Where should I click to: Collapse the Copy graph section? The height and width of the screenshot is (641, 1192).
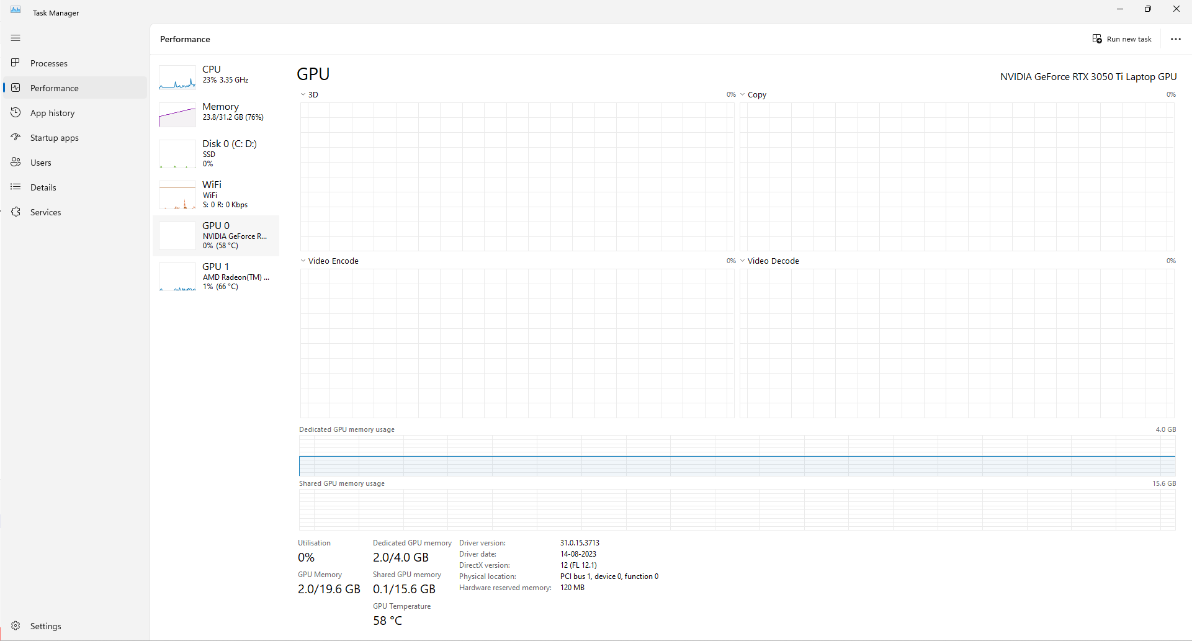point(743,94)
